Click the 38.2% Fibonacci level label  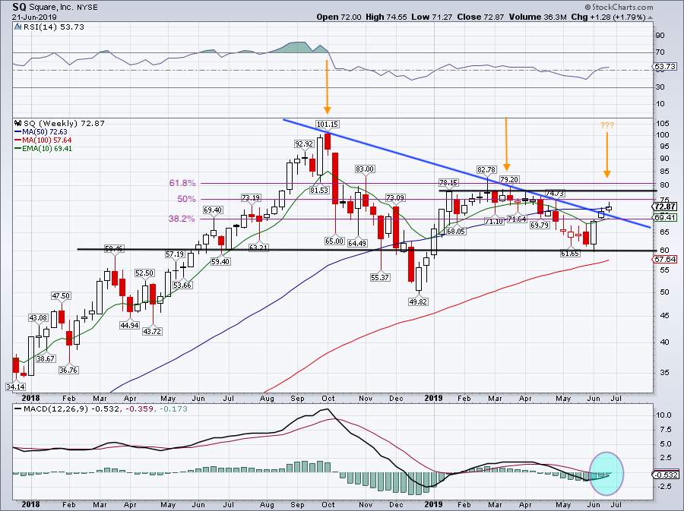182,219
